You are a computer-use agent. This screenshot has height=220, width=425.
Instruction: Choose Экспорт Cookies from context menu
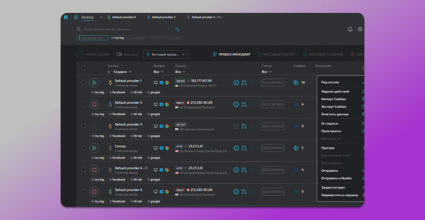coord(334,107)
